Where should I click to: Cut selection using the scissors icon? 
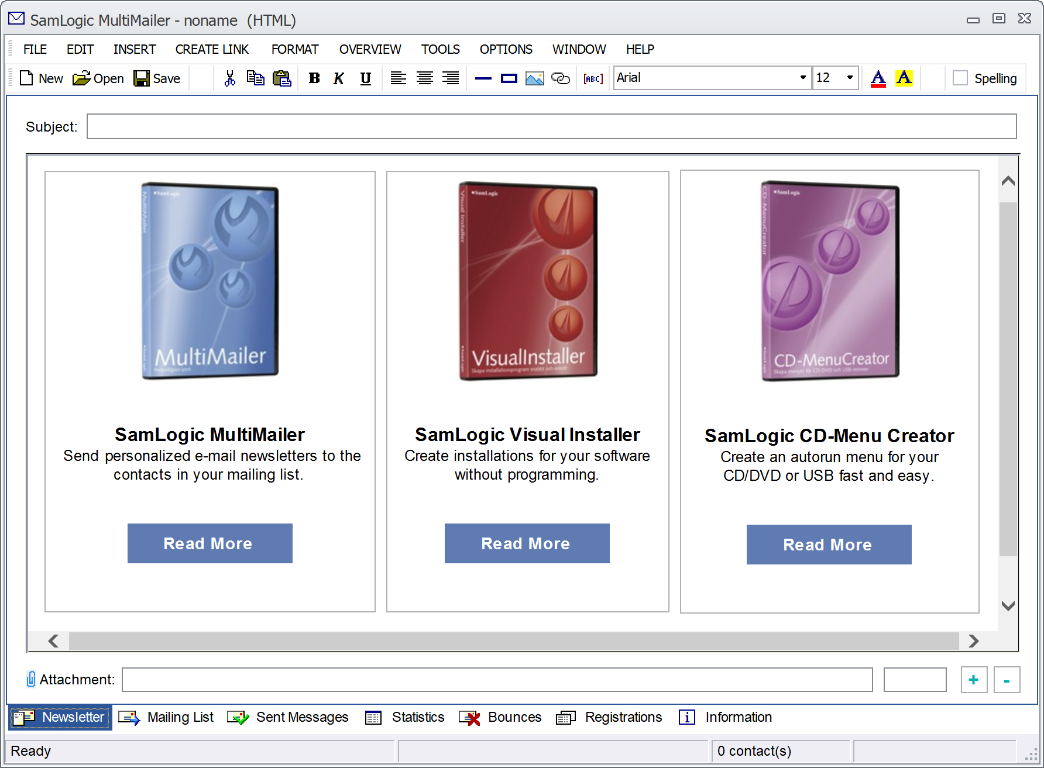point(230,78)
